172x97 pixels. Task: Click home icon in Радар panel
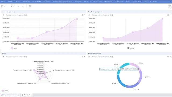point(3,57)
